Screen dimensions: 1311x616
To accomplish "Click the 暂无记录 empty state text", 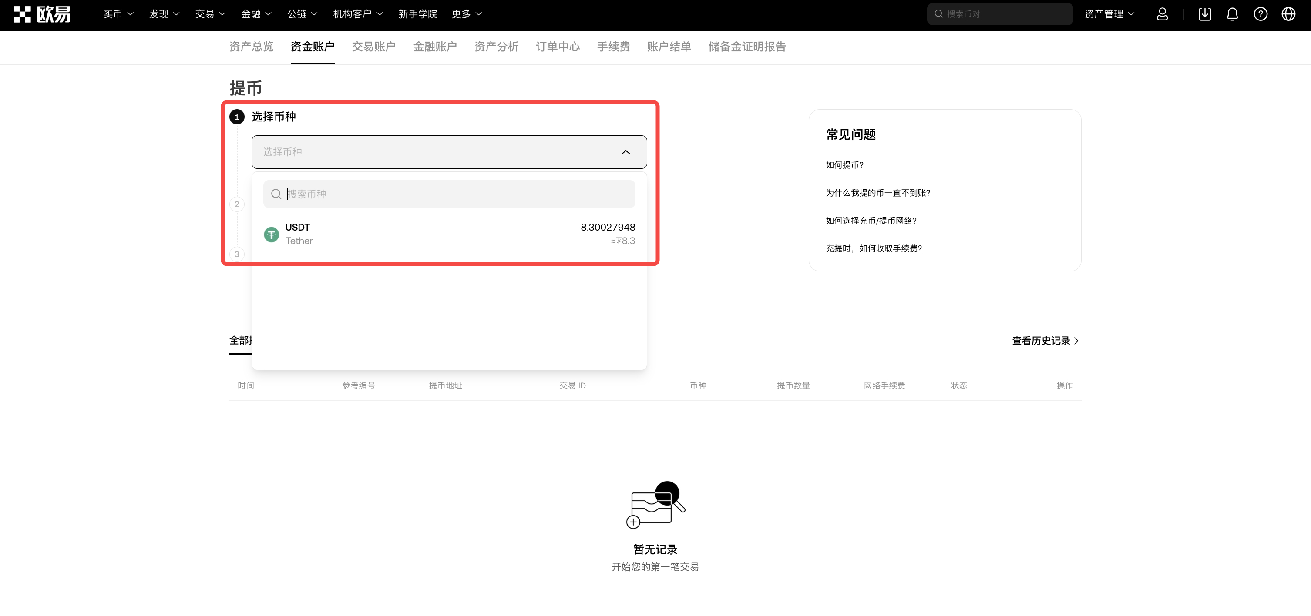I will [x=655, y=549].
